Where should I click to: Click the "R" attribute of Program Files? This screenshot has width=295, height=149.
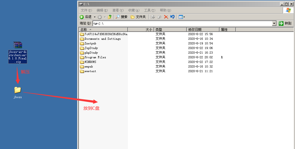[222, 57]
